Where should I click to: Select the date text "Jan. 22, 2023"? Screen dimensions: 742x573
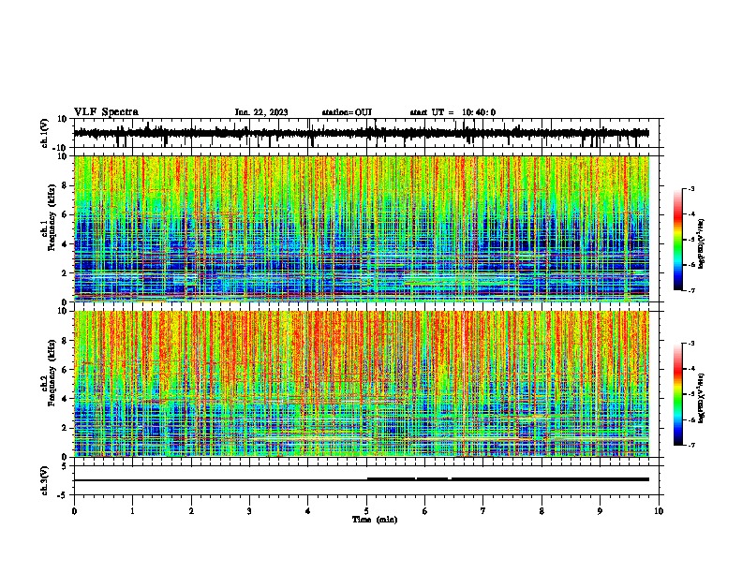[x=261, y=112]
